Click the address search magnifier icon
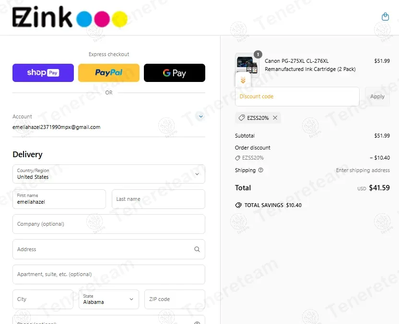The width and height of the screenshot is (399, 324). (x=197, y=249)
